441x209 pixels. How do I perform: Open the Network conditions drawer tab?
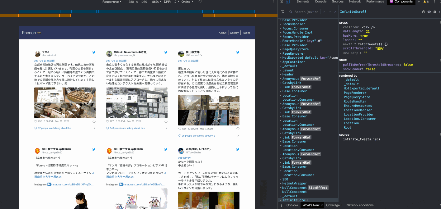pyautogui.click(x=360, y=205)
